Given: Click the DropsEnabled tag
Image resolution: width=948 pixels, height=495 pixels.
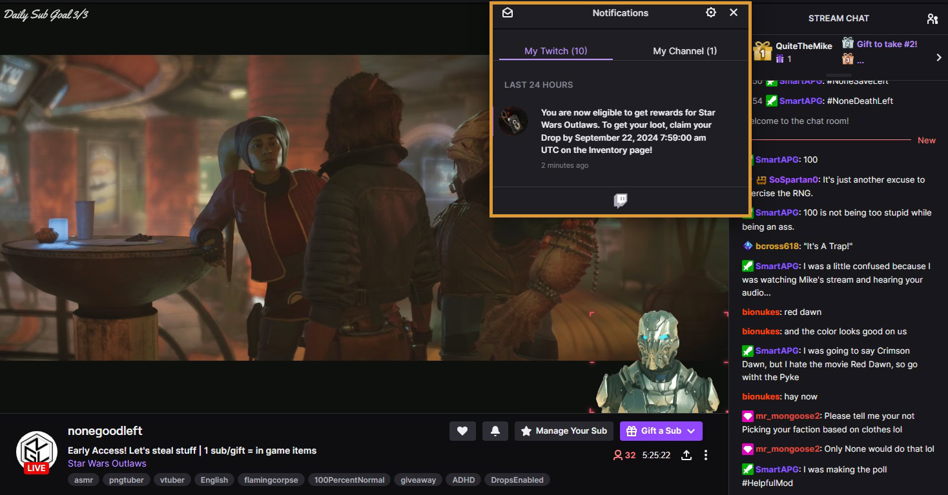Looking at the screenshot, I should click(x=517, y=480).
